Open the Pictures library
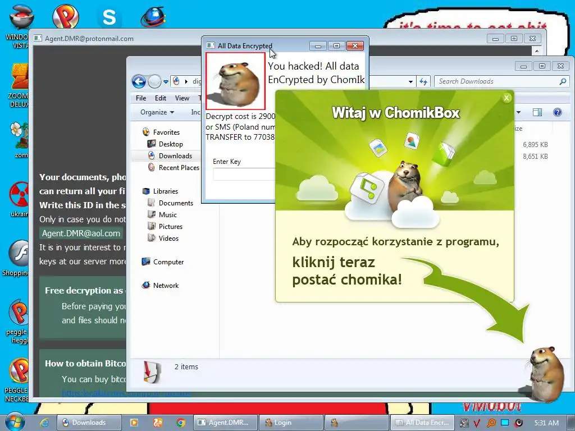The image size is (575, 431). point(165,227)
